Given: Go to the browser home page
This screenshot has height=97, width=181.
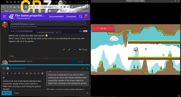Looking at the screenshot, I should [x=15, y=7].
